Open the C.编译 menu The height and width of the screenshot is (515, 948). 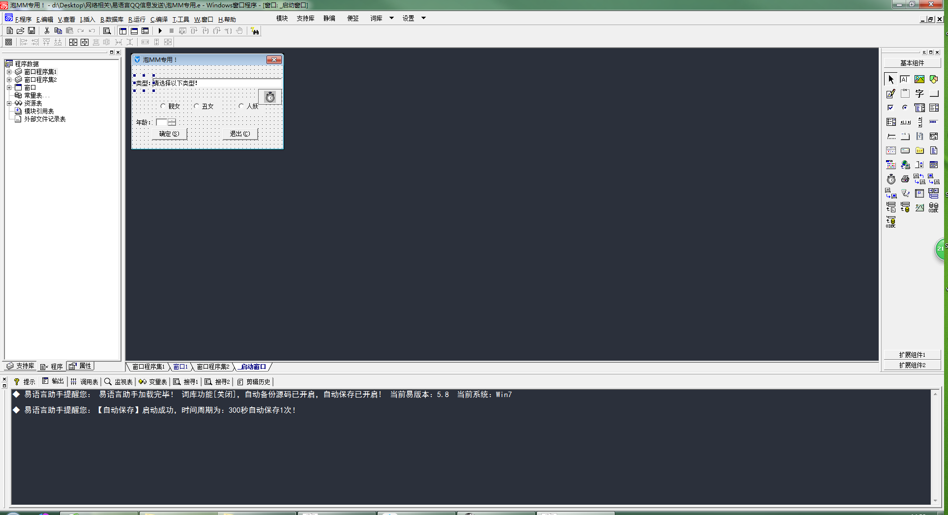[159, 19]
